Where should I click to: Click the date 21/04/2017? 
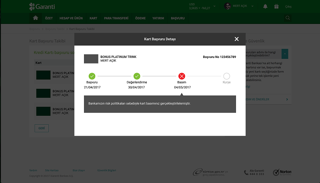[x=92, y=87]
